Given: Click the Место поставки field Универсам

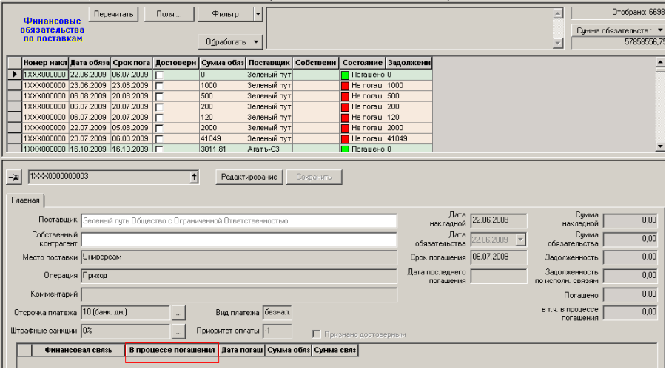Looking at the screenshot, I should click(239, 257).
